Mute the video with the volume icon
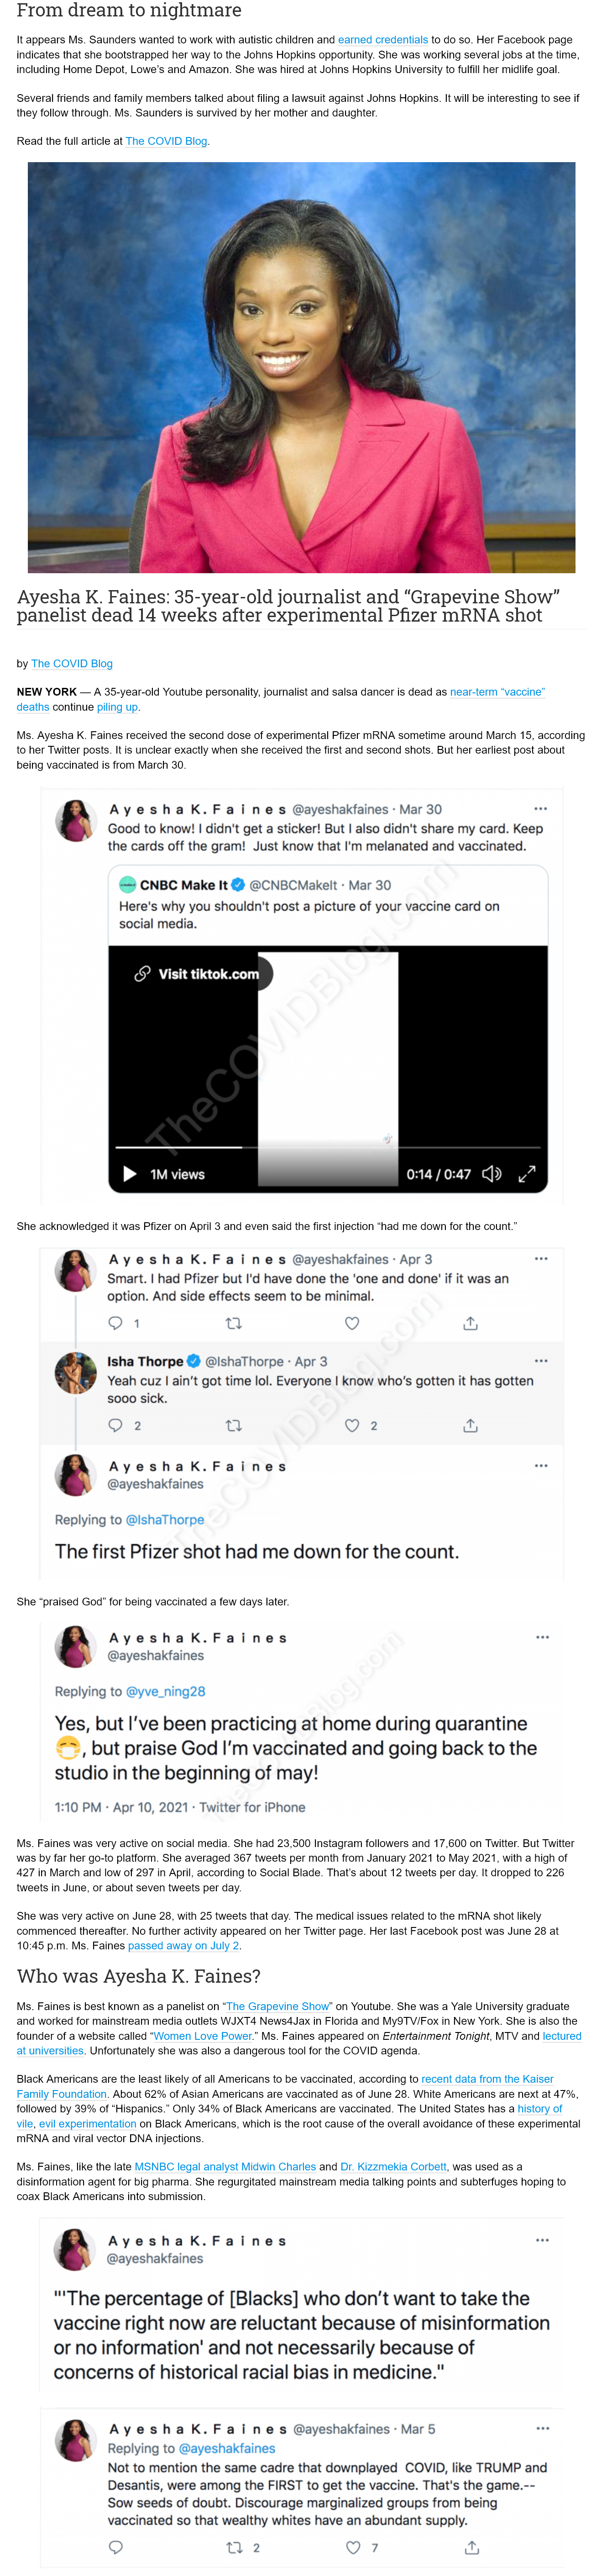The image size is (607, 2576). click(x=491, y=1173)
